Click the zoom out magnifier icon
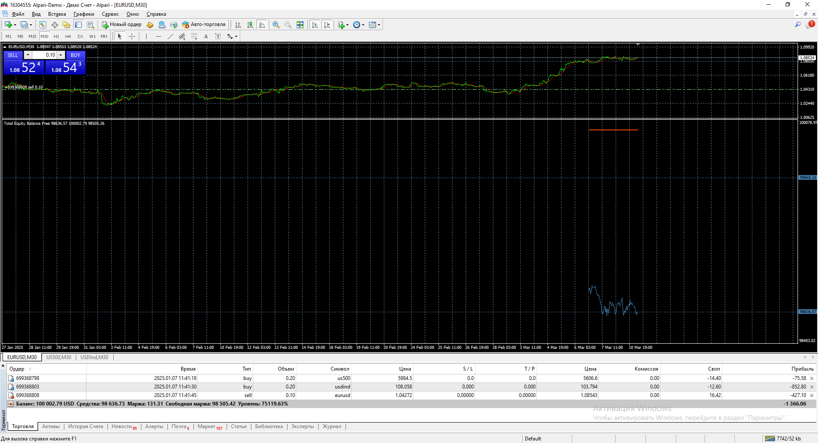Viewport: 818px width, 443px height. [288, 25]
